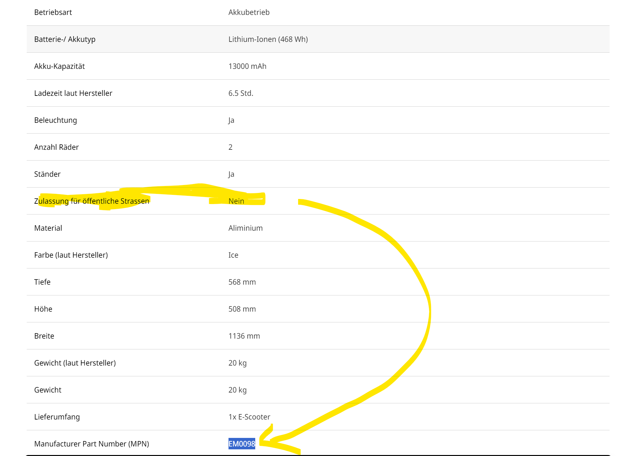Screen dimensions: 635x456
Task: Click the Gewicht (laut Hersteller) label
Action: [75, 363]
